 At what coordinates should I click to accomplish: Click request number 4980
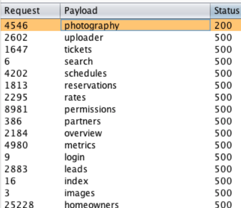16,145
